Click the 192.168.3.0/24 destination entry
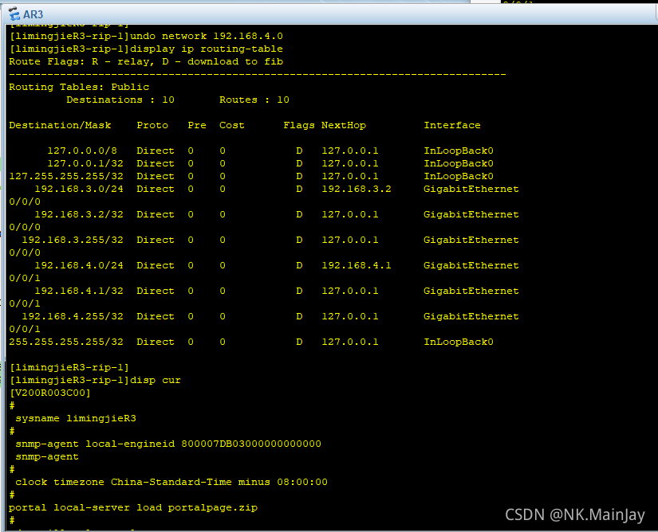Image resolution: width=658 pixels, height=532 pixels. [x=79, y=189]
